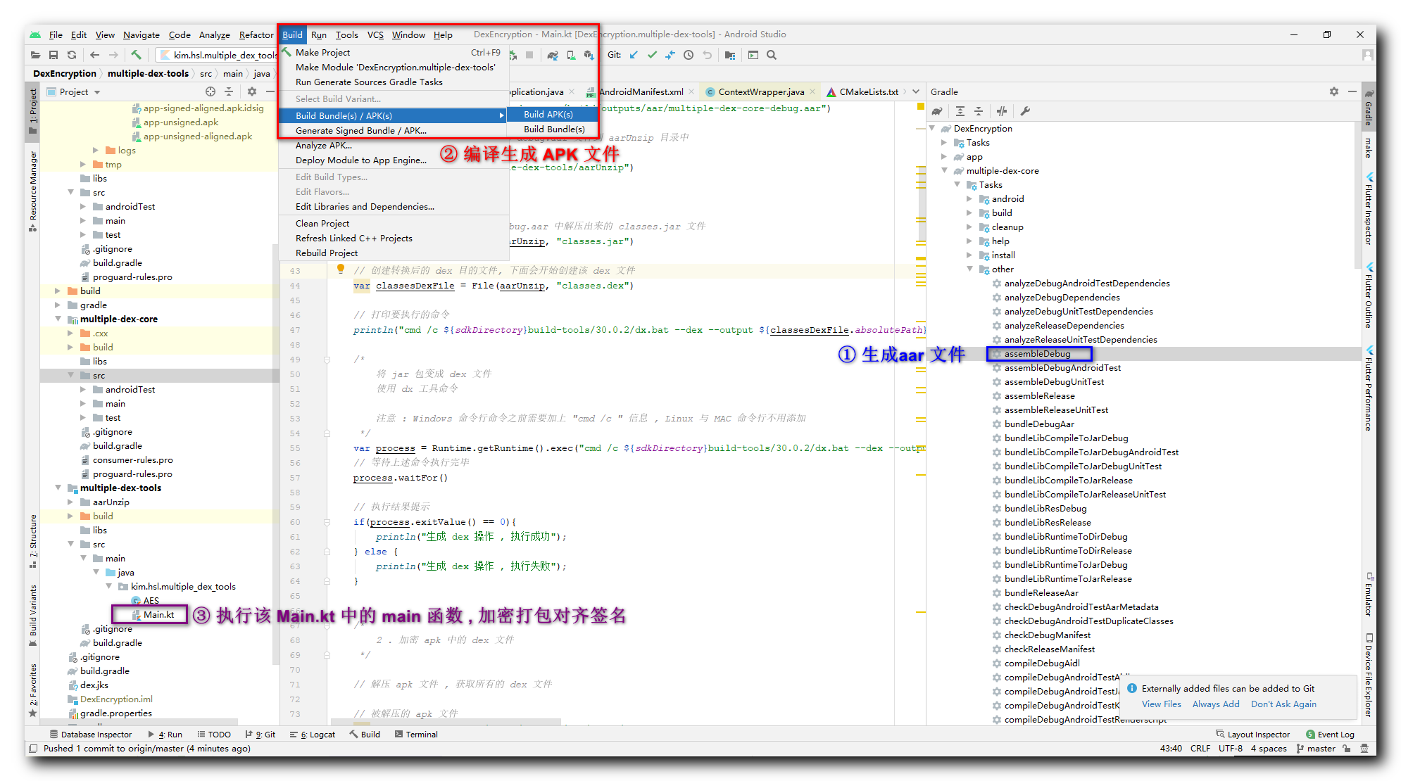Click the Sync Project with Gradle Files icon
This screenshot has width=1401, height=781.
point(553,55)
